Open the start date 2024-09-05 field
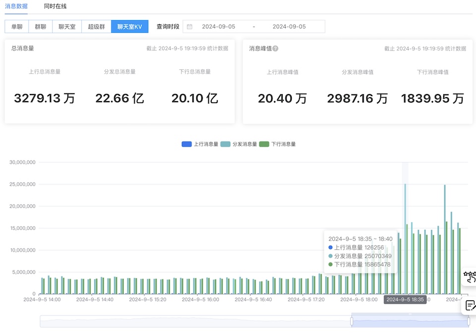 click(218, 27)
